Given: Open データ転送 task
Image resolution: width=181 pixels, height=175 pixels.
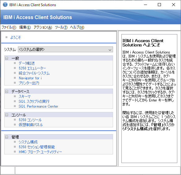Looking at the screenshot, I should pos(27,63).
